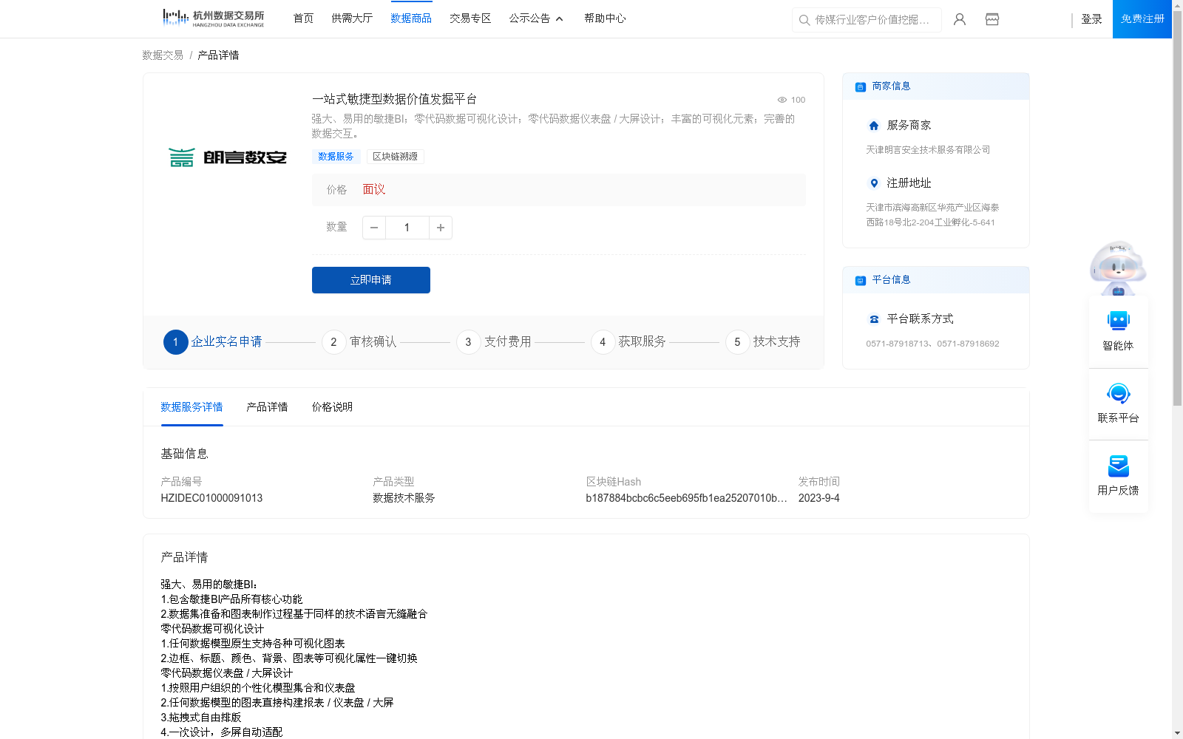The width and height of the screenshot is (1183, 739).
Task: Click step 2 审核确认
Action: 359,342
